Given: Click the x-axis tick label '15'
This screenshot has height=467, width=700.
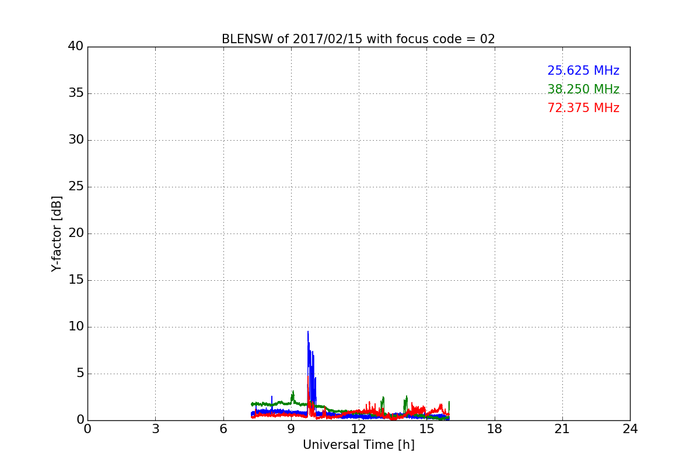Looking at the screenshot, I should (x=426, y=429).
